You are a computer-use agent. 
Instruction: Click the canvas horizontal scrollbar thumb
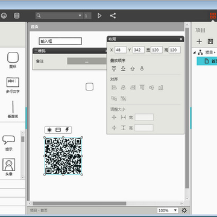coord(80,204)
